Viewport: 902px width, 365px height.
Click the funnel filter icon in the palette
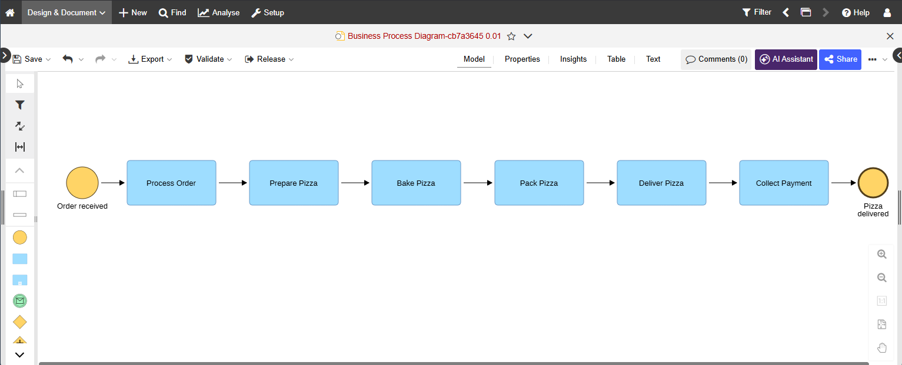tap(20, 105)
